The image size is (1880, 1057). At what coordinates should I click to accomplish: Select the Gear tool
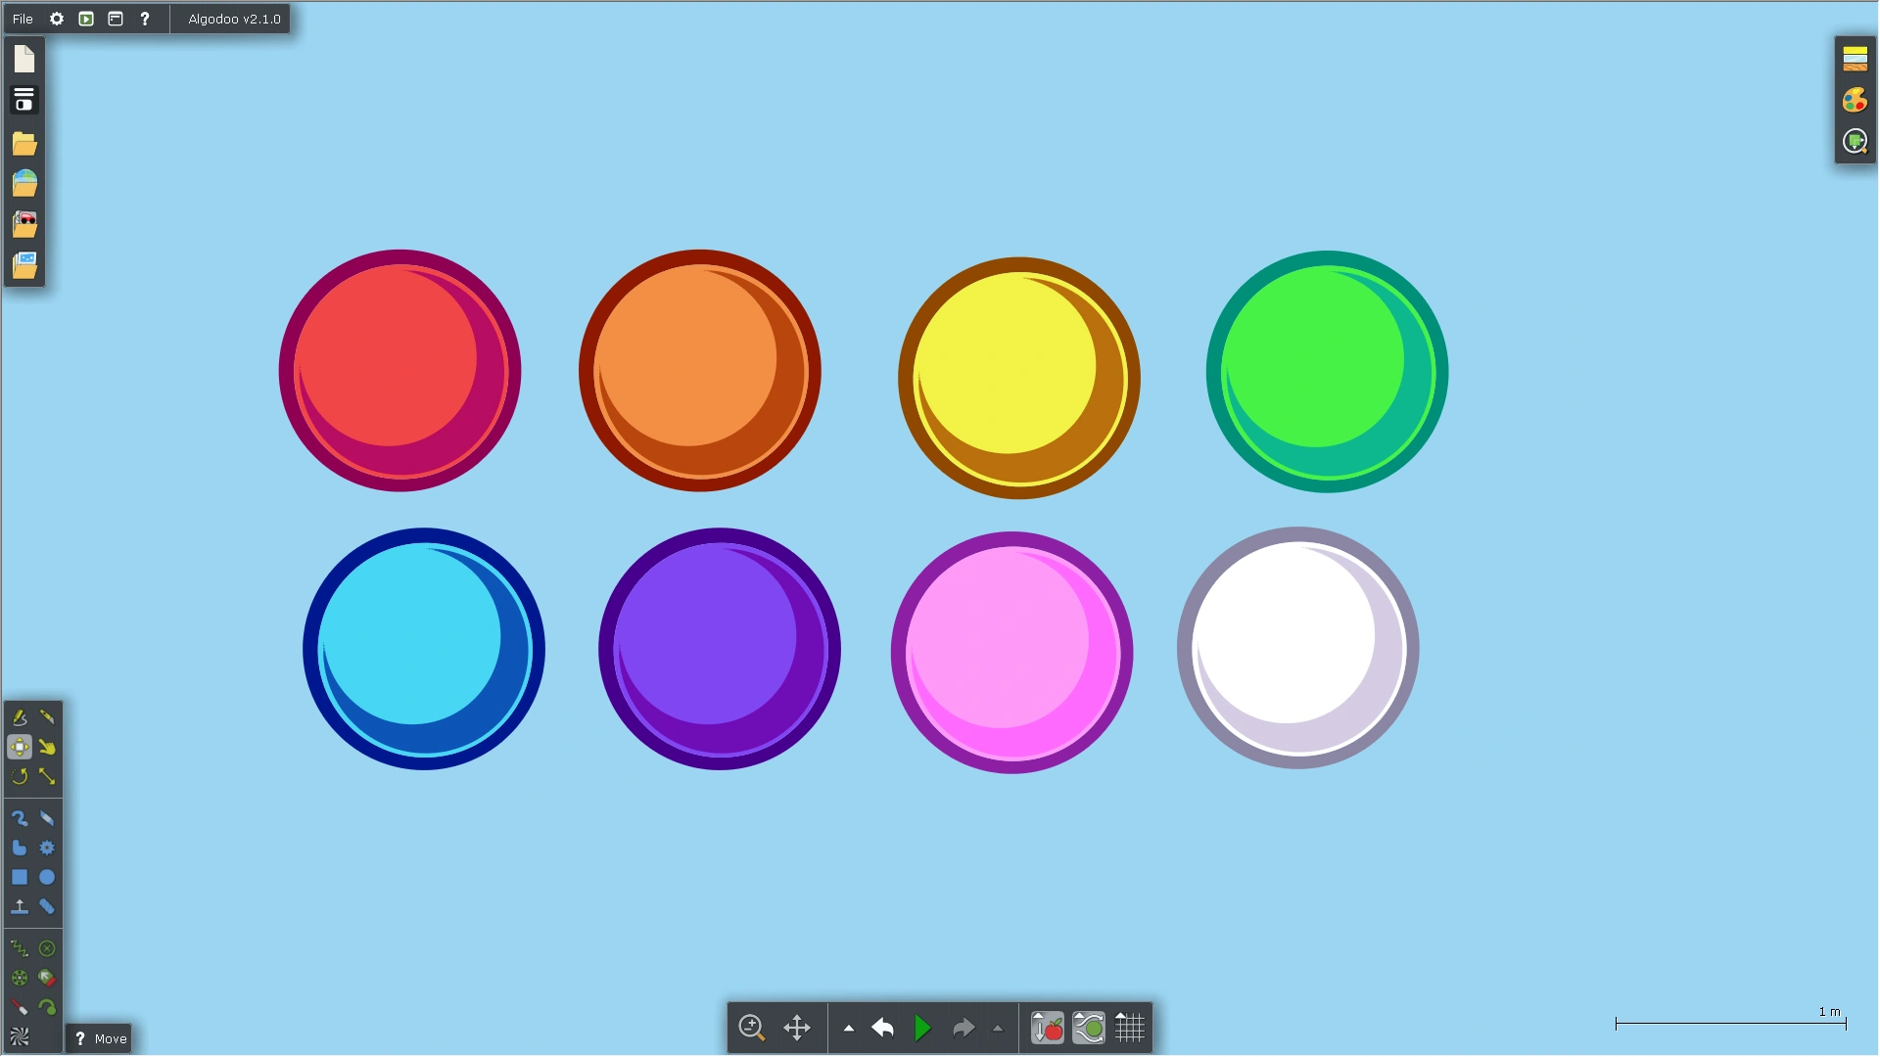[47, 849]
